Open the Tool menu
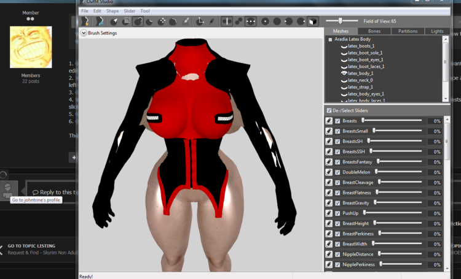The height and width of the screenshot is (279, 461). coord(145,11)
